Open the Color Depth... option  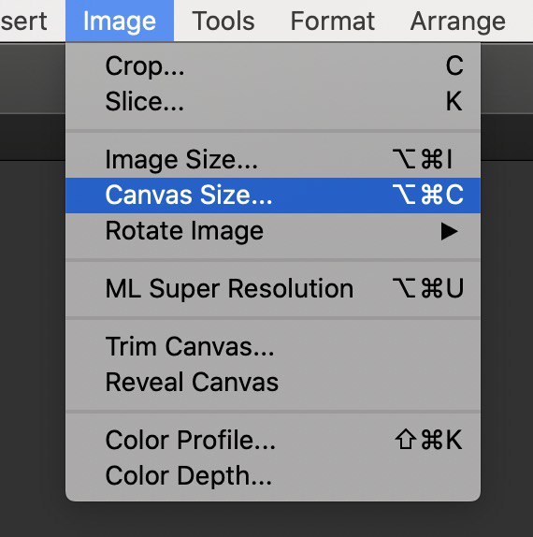point(273,475)
